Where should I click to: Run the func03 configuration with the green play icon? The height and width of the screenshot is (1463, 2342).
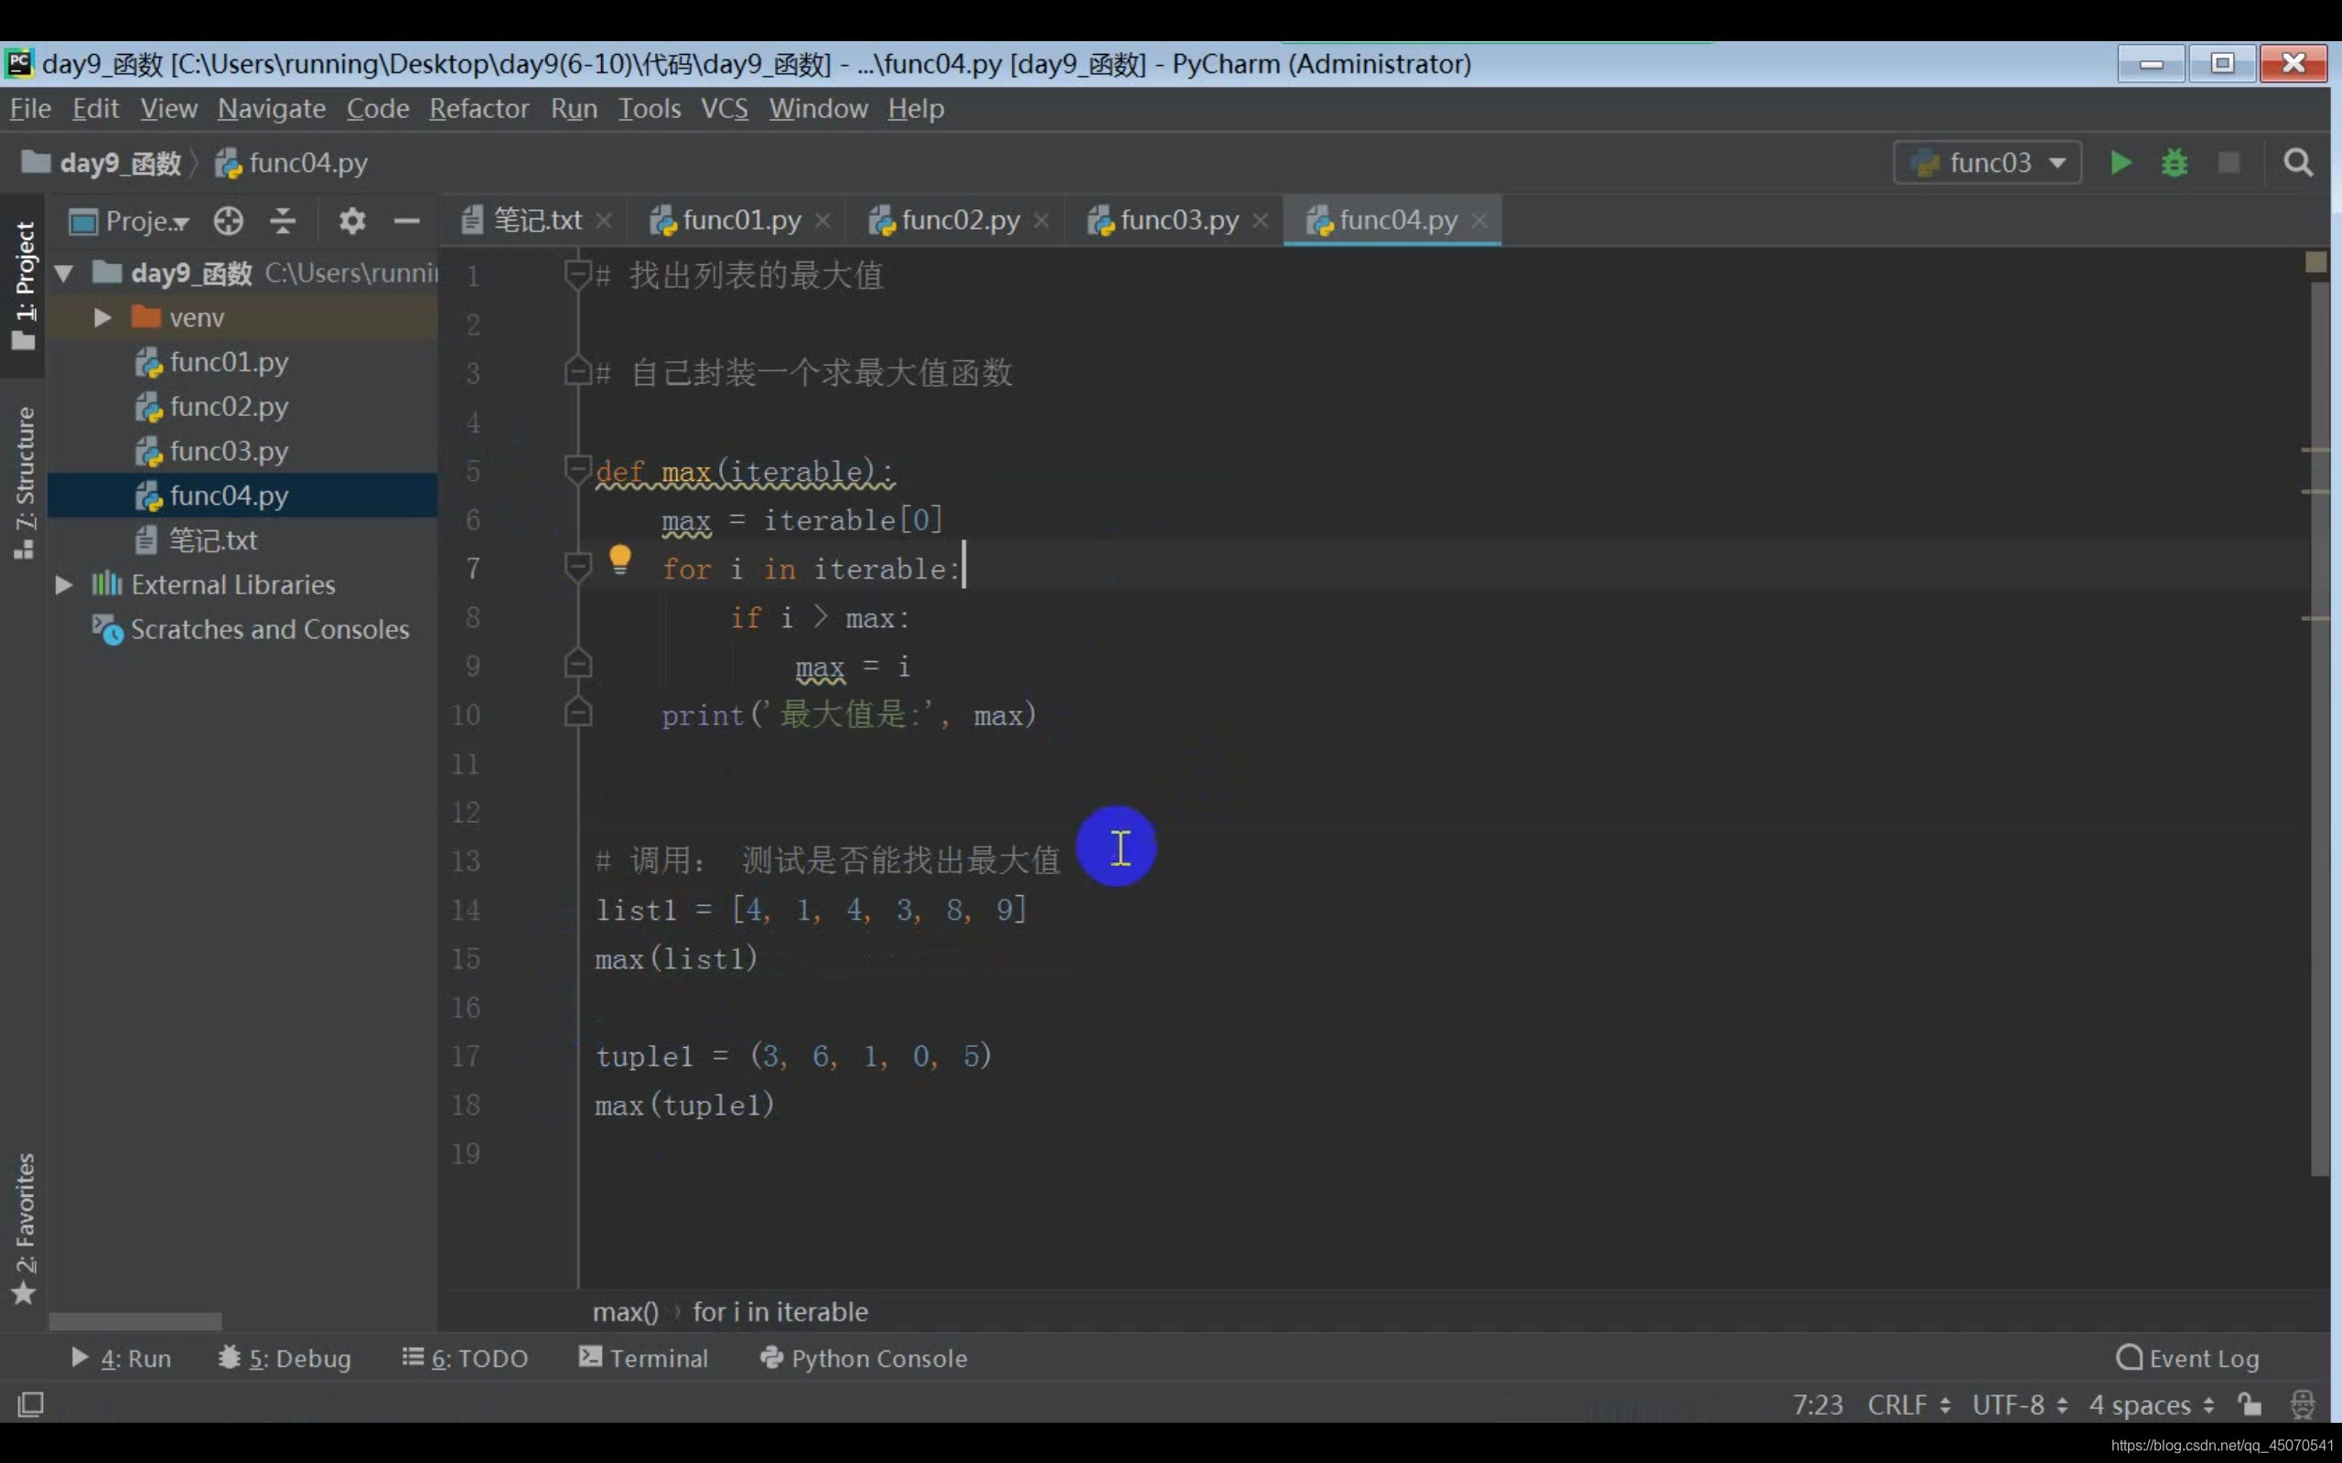tap(2120, 163)
